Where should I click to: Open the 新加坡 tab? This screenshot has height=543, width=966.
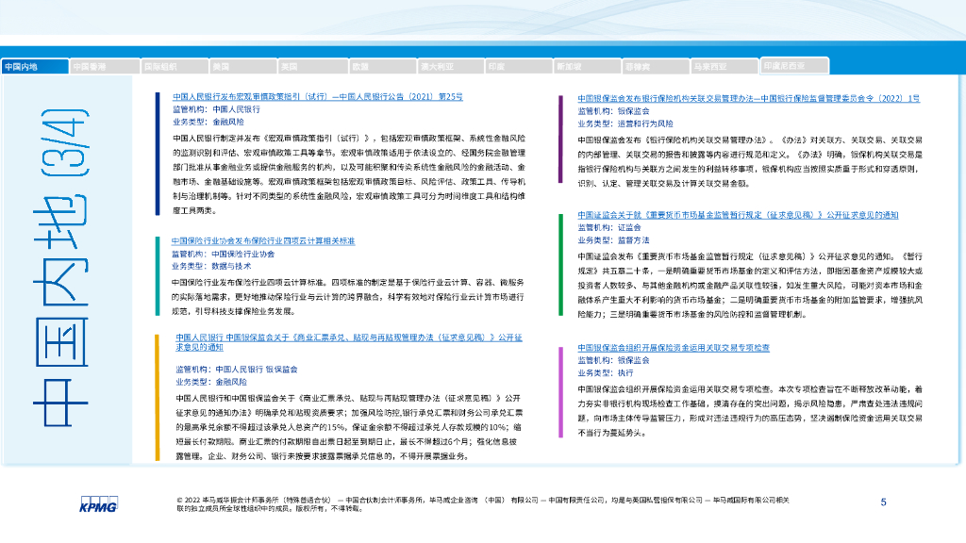point(587,67)
